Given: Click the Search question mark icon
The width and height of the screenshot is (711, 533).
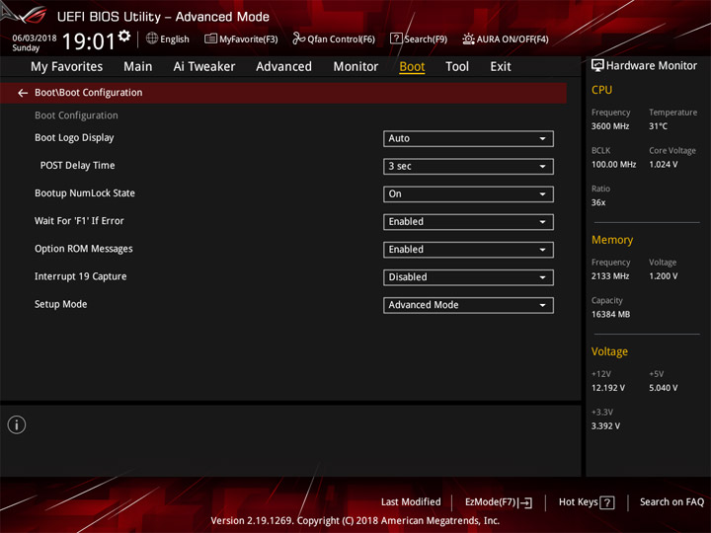Looking at the screenshot, I should [x=396, y=38].
